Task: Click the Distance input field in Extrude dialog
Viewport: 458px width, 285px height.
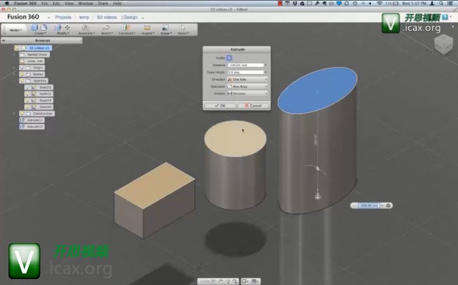Action: (x=245, y=65)
